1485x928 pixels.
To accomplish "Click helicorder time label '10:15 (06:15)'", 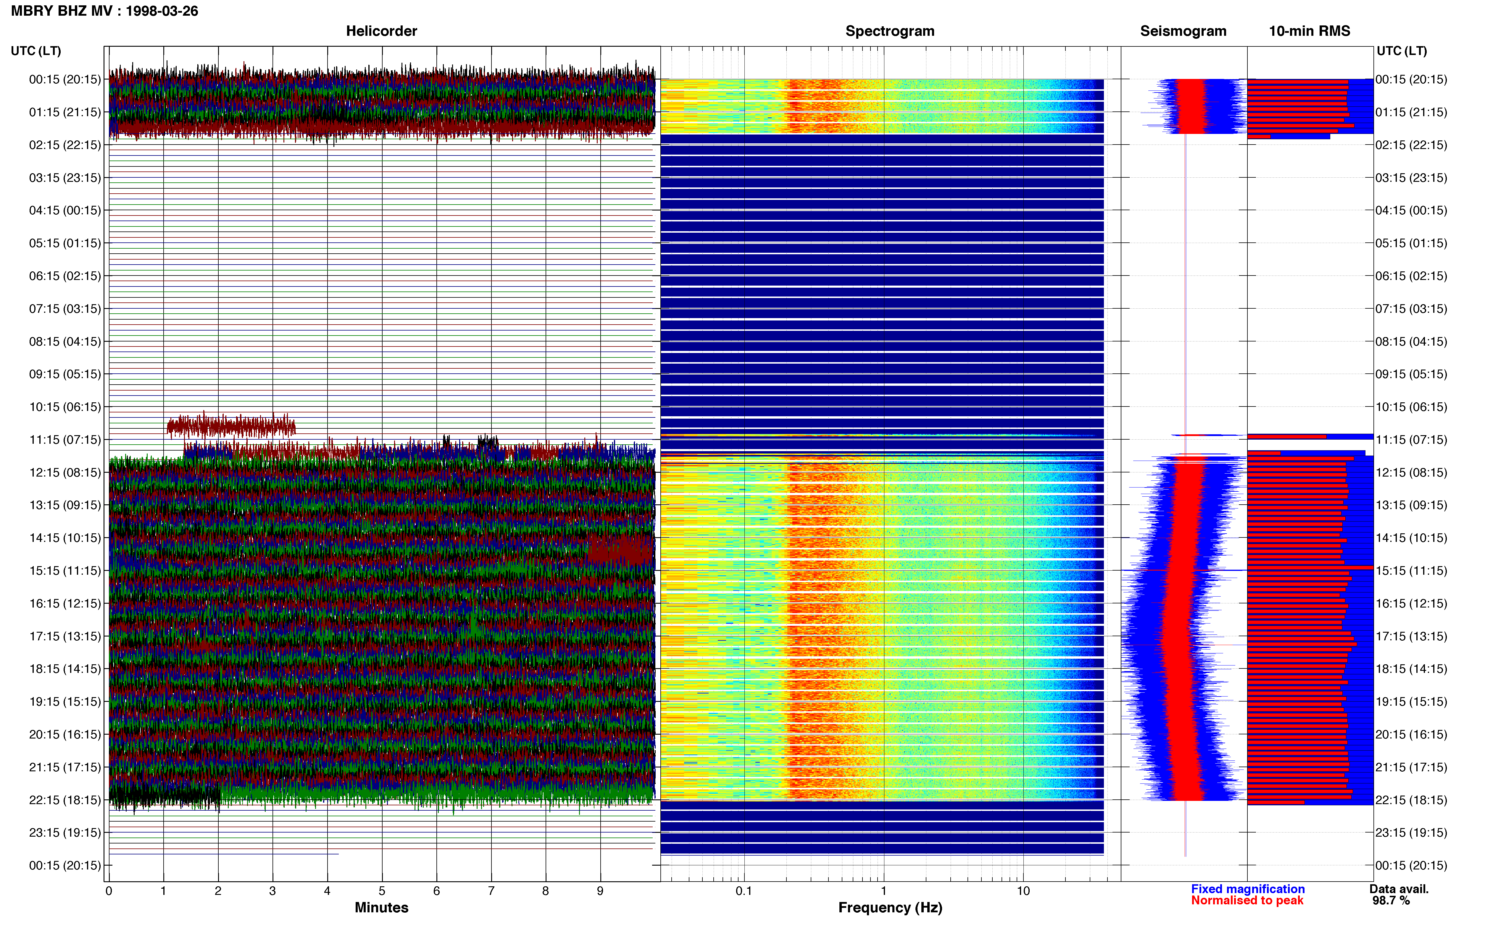I will click(x=65, y=407).
